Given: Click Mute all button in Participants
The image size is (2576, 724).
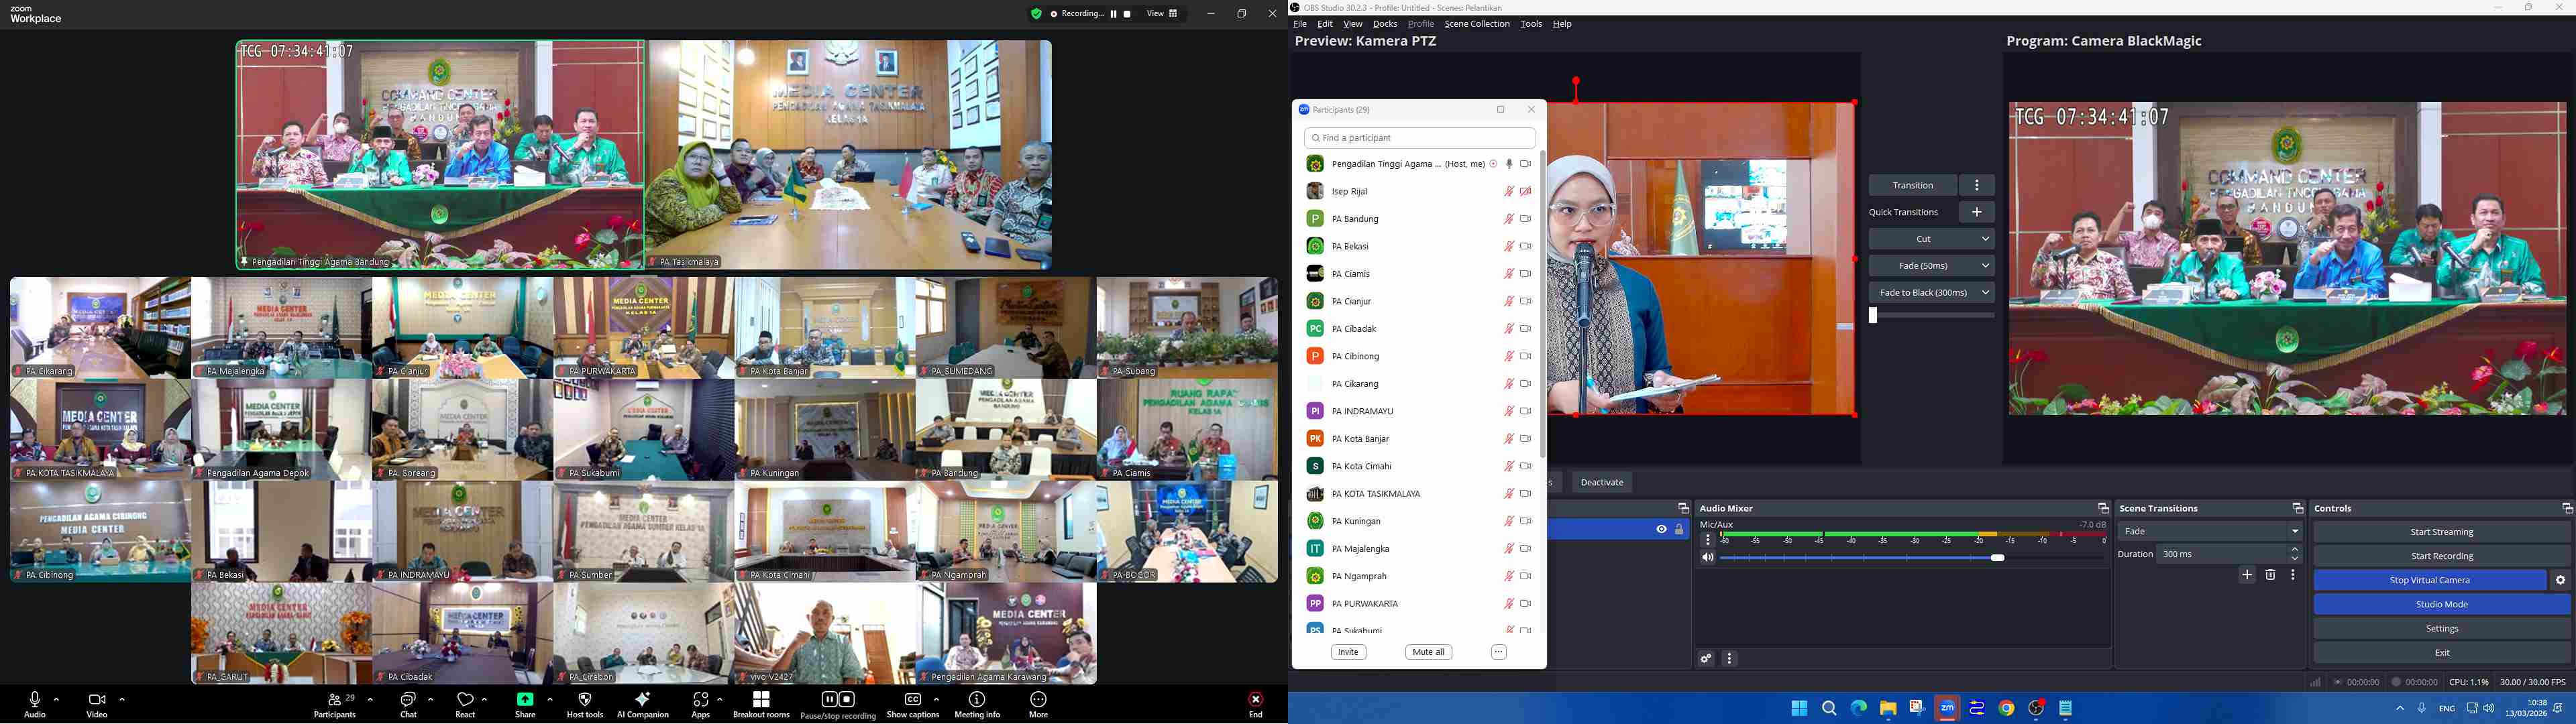Looking at the screenshot, I should (1428, 652).
